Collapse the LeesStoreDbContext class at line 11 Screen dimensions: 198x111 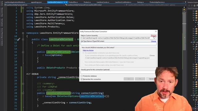(23, 39)
